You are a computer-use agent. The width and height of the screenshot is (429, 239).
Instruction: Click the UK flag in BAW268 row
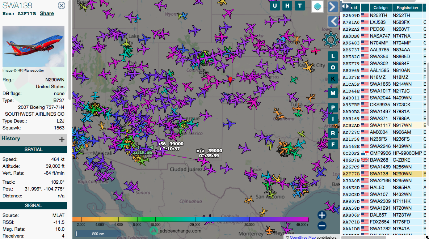click(x=365, y=160)
